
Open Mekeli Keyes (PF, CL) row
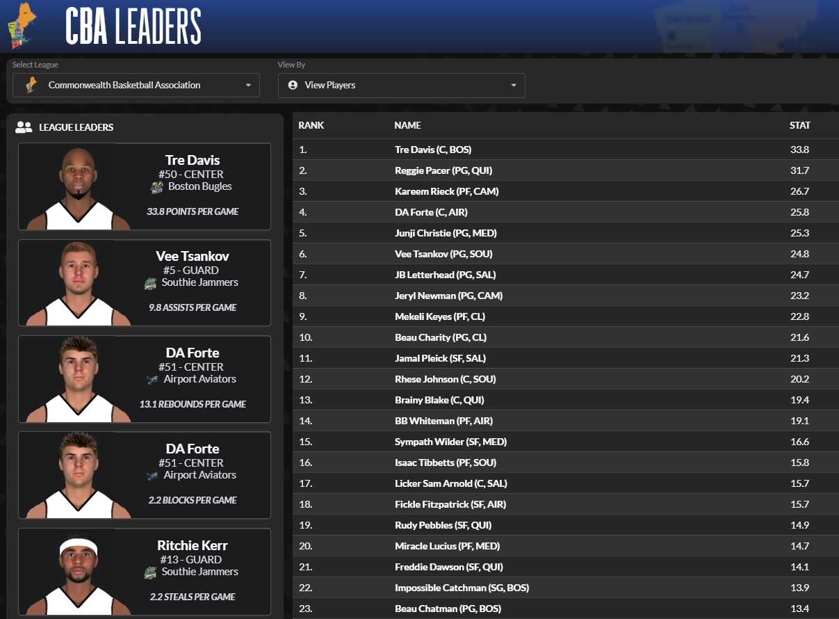tap(566, 316)
